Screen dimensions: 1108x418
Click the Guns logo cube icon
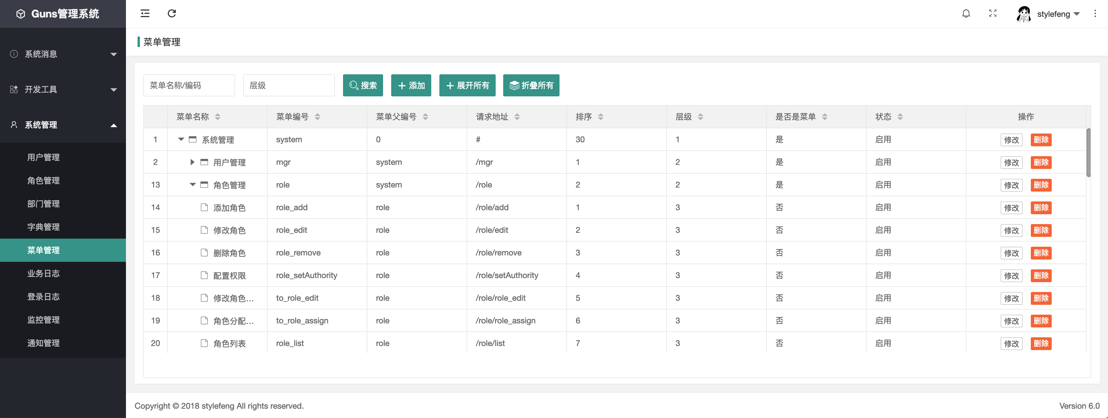tap(21, 14)
